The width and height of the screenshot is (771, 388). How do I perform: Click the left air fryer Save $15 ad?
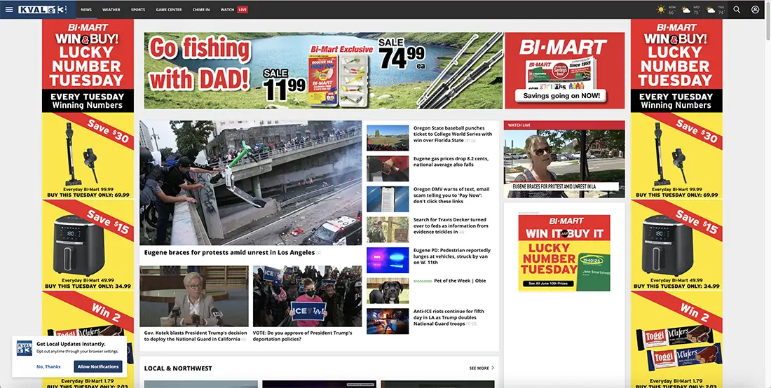coord(88,245)
